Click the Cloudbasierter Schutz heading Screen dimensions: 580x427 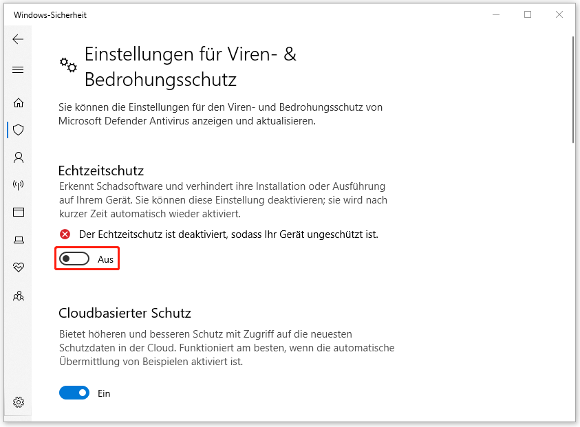(x=125, y=313)
